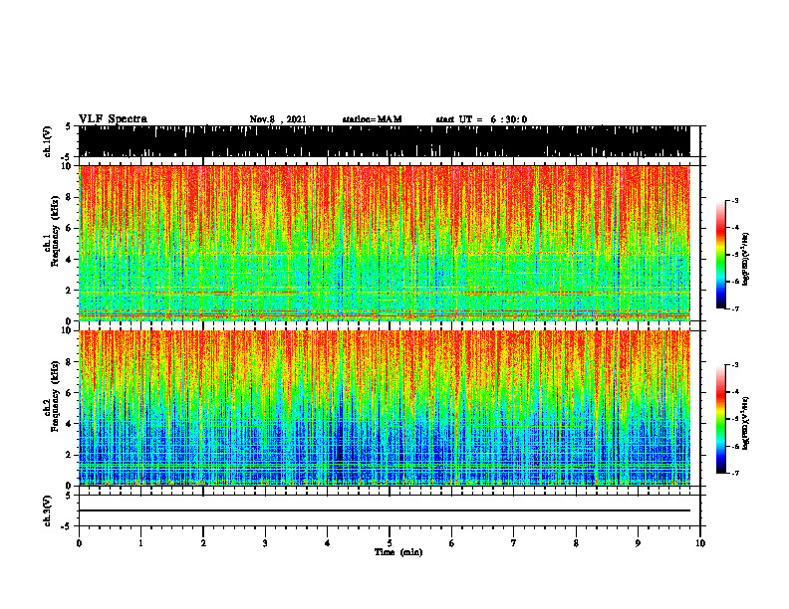The width and height of the screenshot is (789, 609).
Task: Click ch.2 frequency axis tick "2"
Action: click(69, 455)
